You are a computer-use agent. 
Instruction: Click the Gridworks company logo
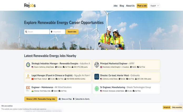[x=97, y=77]
